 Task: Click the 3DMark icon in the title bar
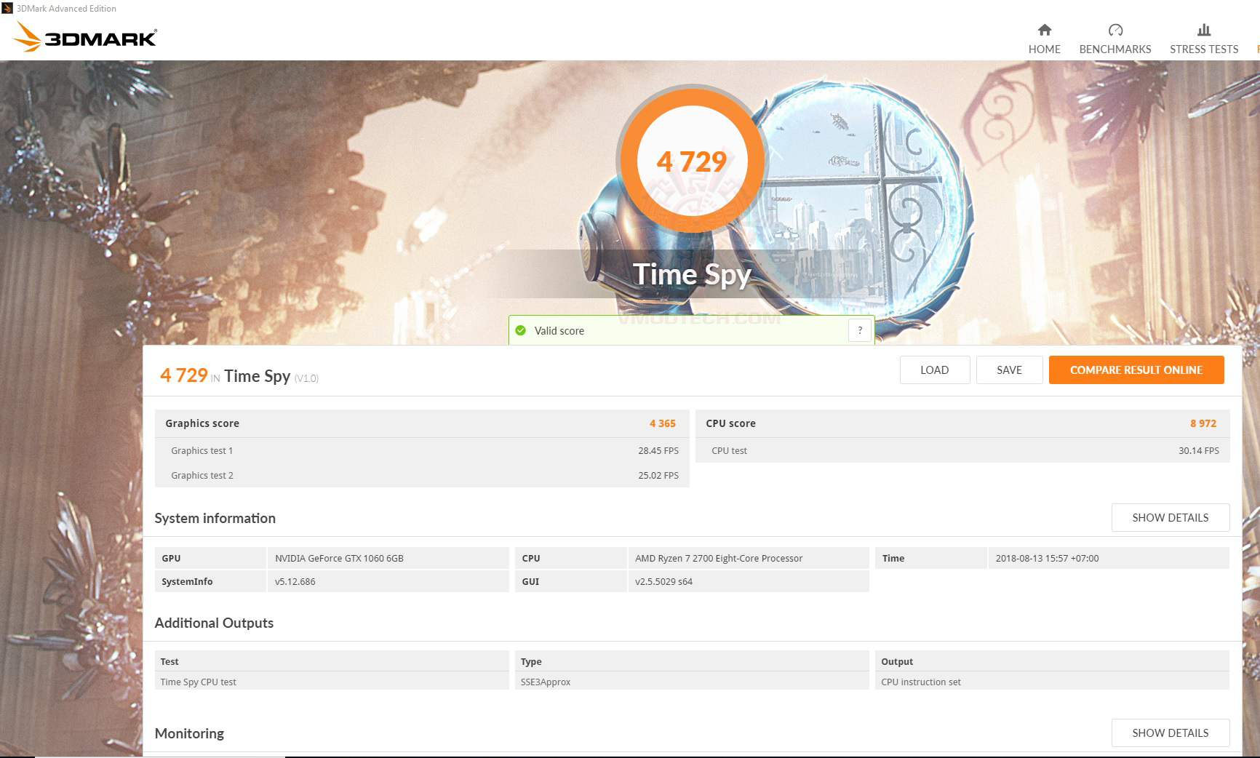[7, 8]
